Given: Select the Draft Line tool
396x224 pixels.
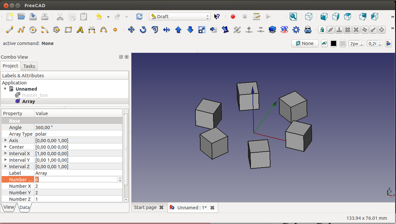Looking at the screenshot, I should pyautogui.click(x=9, y=30).
